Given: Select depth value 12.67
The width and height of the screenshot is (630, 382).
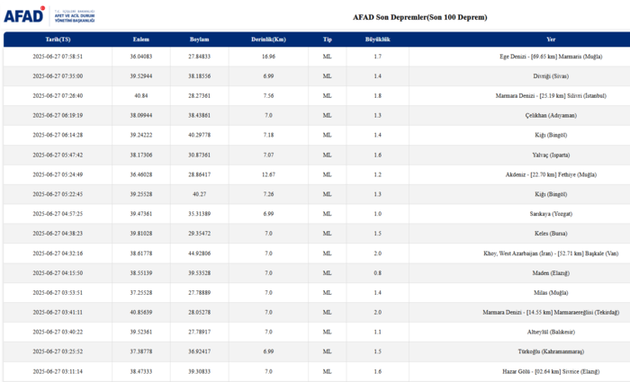Looking at the screenshot, I should pos(268,174).
